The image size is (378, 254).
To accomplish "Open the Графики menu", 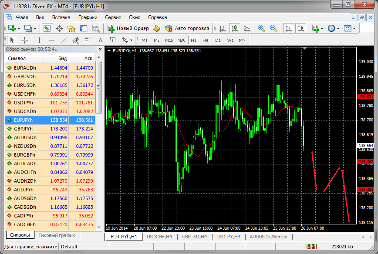I will (88, 17).
